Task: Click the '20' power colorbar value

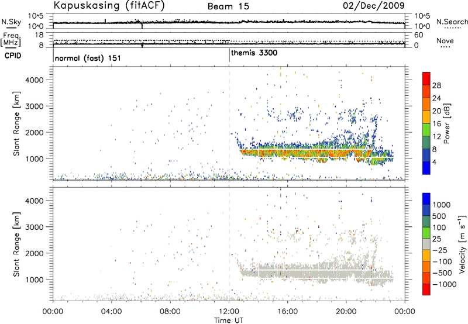Action: (x=436, y=111)
